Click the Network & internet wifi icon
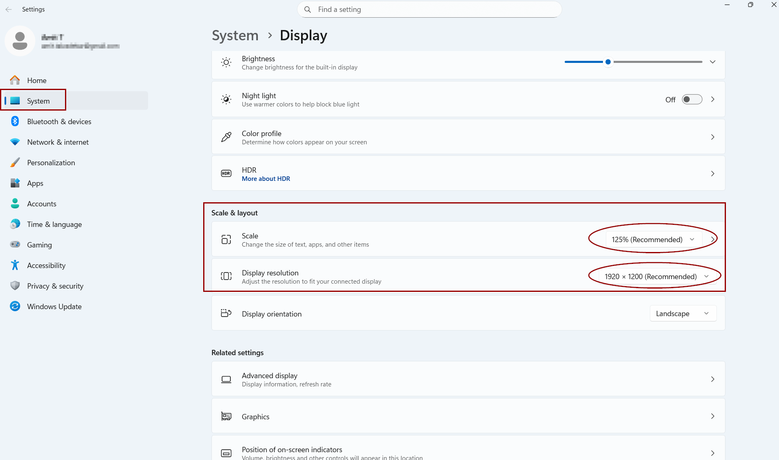 pyautogui.click(x=15, y=142)
